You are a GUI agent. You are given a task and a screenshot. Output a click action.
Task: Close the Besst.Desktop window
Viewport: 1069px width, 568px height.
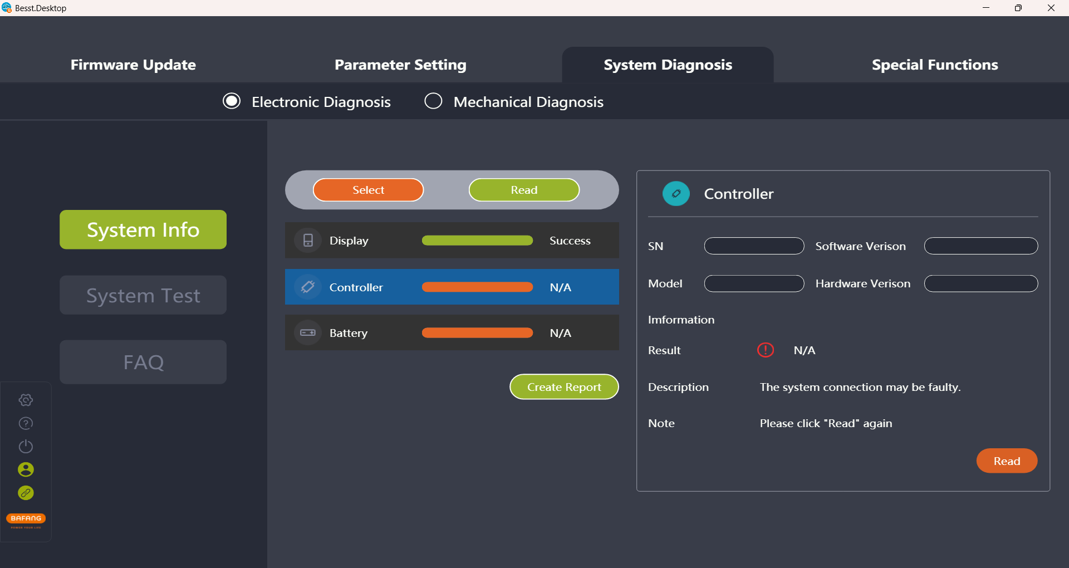pyautogui.click(x=1051, y=8)
